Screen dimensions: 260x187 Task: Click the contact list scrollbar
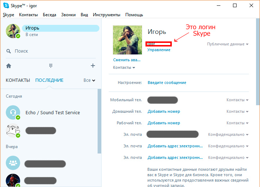point(99,121)
